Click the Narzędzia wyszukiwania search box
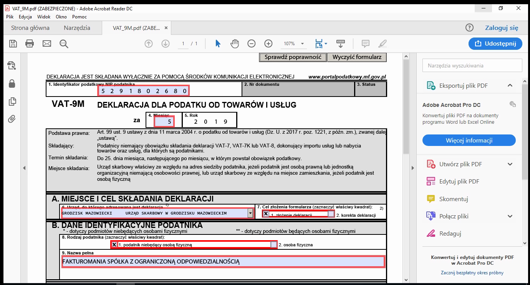The width and height of the screenshot is (530, 285). click(472, 66)
